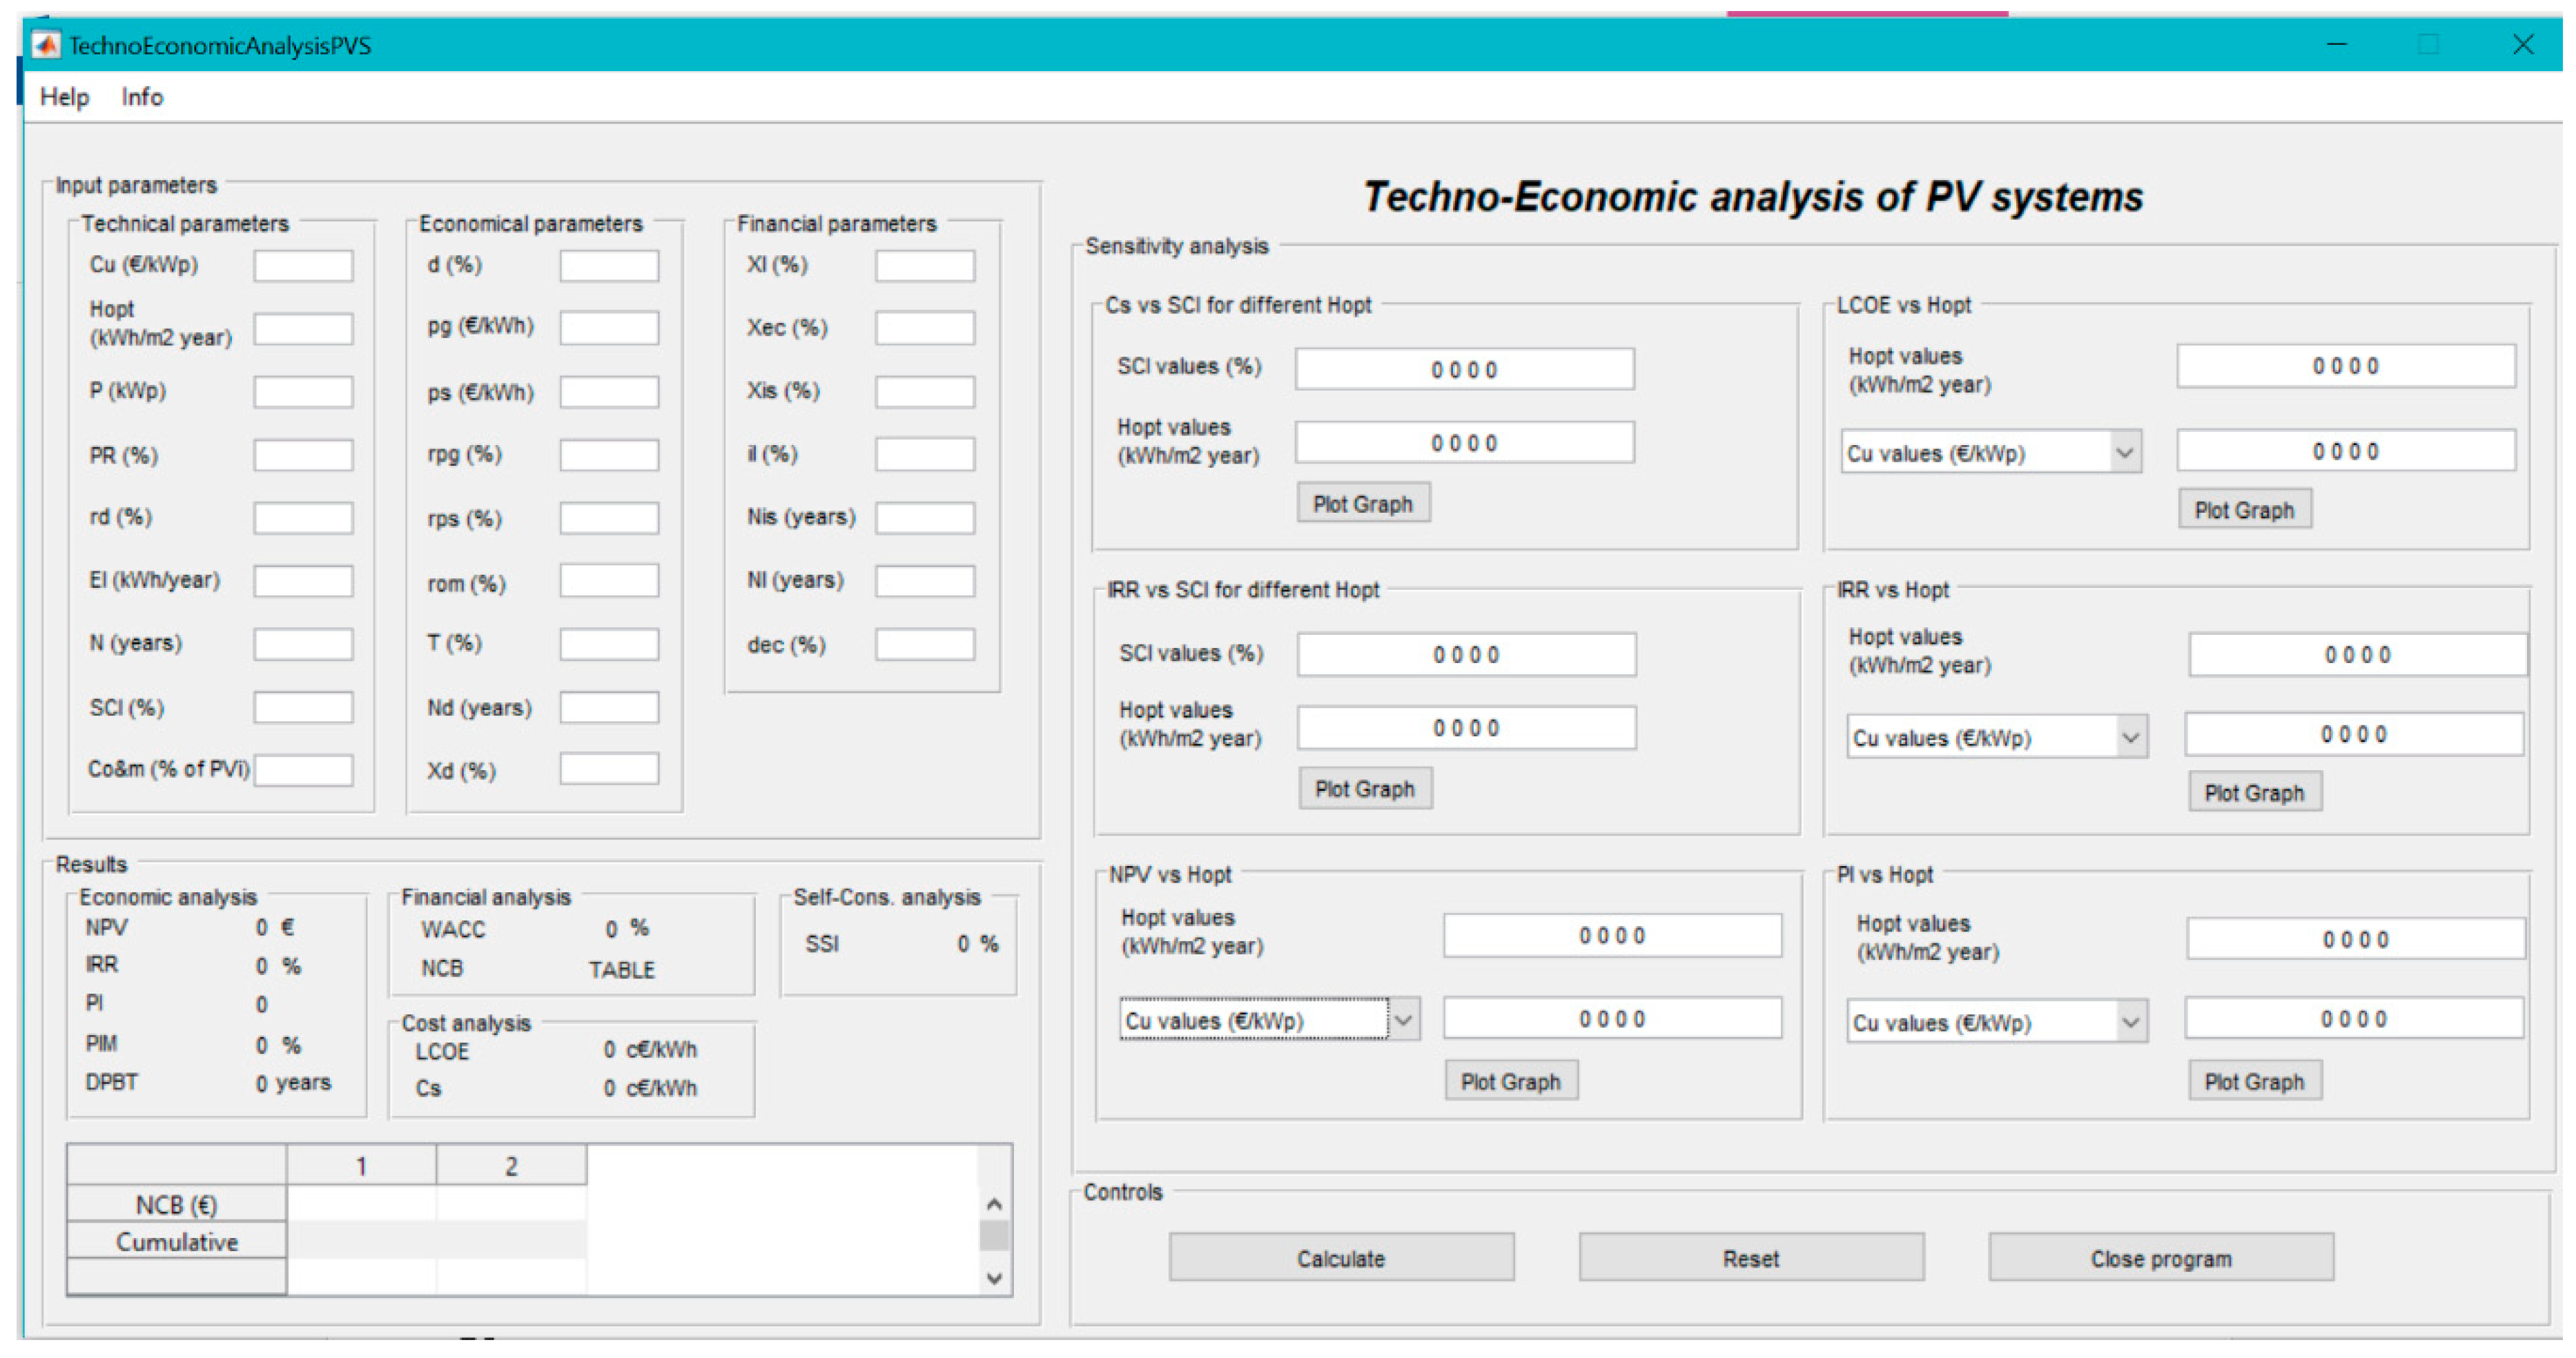Screen dimensions: 2576x1358
Task: Open the Info menu
Action: (142, 97)
